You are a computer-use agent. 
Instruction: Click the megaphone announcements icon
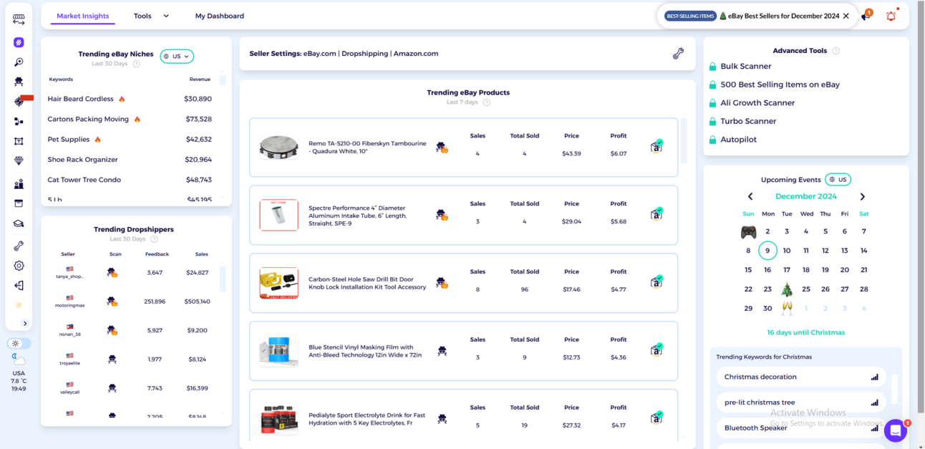866,16
